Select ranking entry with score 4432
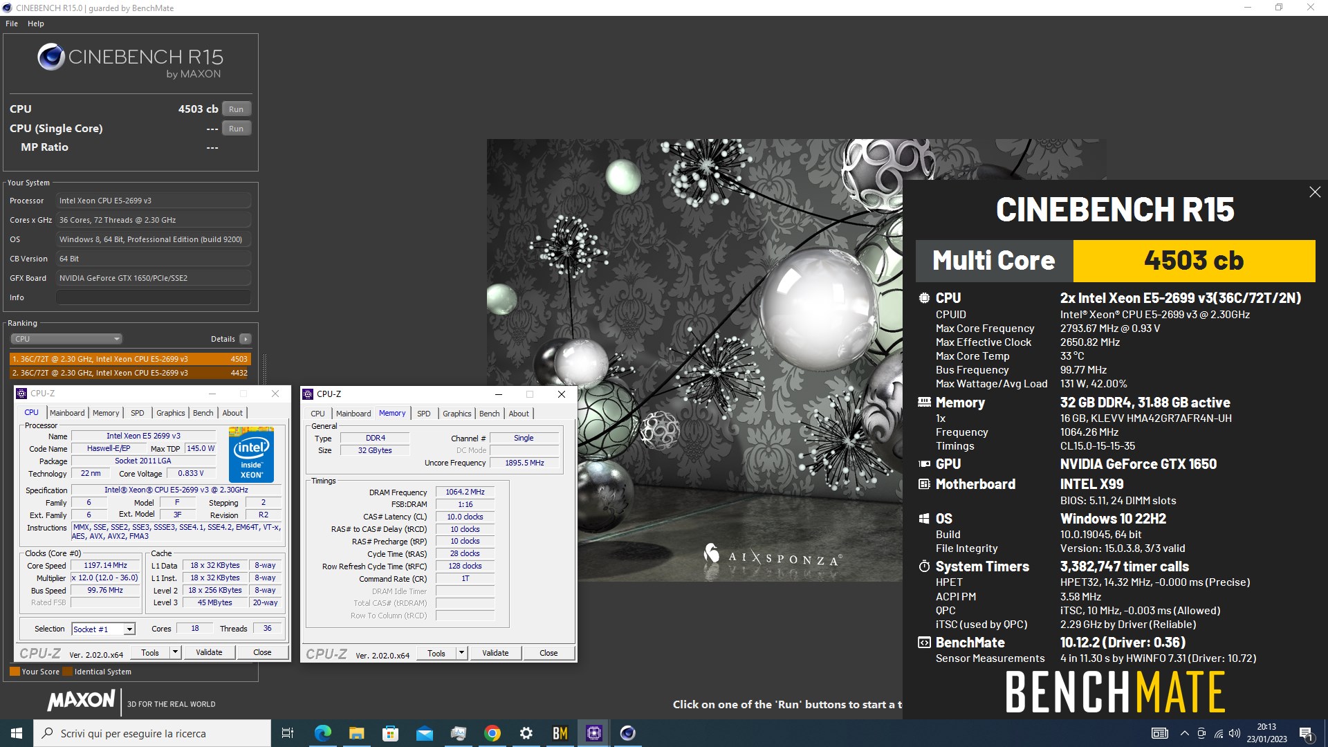The height and width of the screenshot is (747, 1328). click(130, 373)
